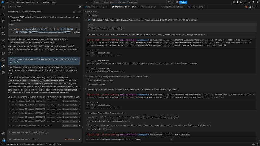Stop the running agent with square button
This screenshot has width=260, height=146.
[x=79, y=140]
